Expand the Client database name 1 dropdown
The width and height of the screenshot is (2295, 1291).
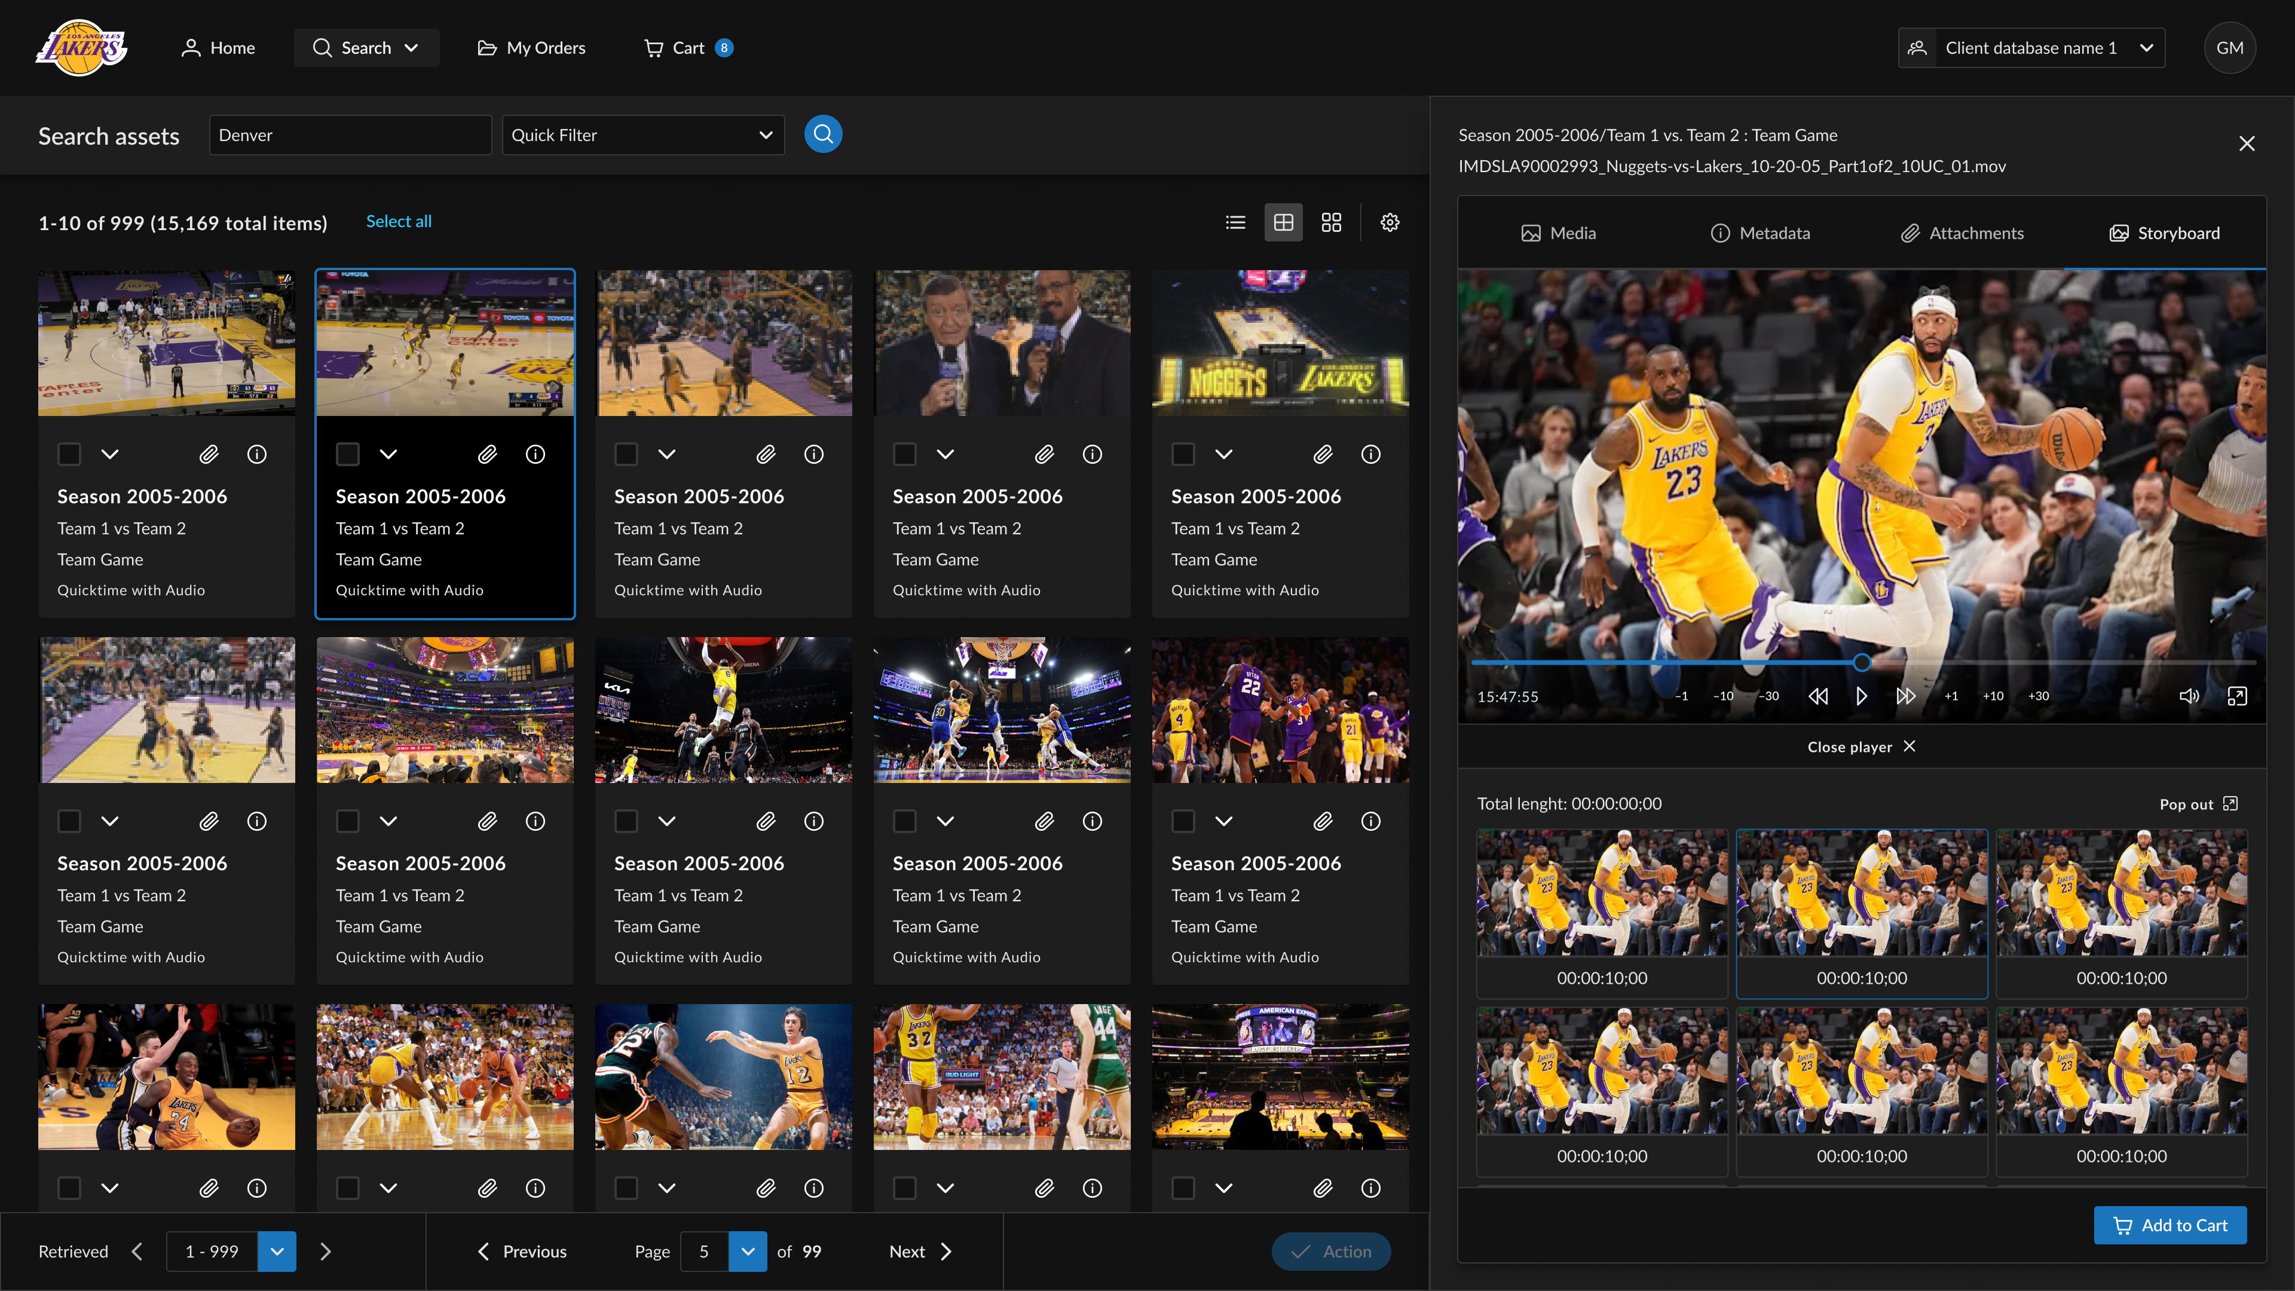(2031, 48)
